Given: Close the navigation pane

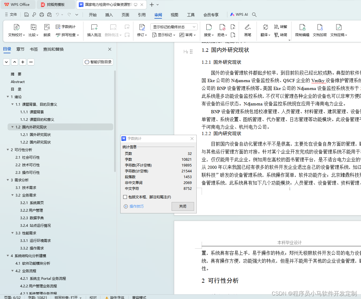Looking at the screenshot, I should tap(110, 49).
